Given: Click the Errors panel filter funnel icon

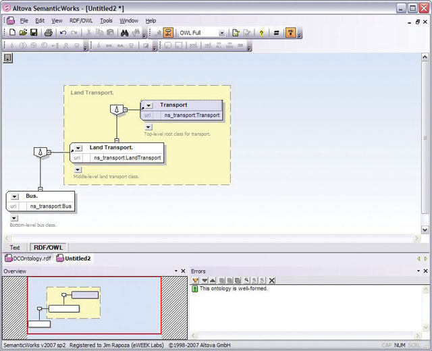Looking at the screenshot, I should click(195, 281).
